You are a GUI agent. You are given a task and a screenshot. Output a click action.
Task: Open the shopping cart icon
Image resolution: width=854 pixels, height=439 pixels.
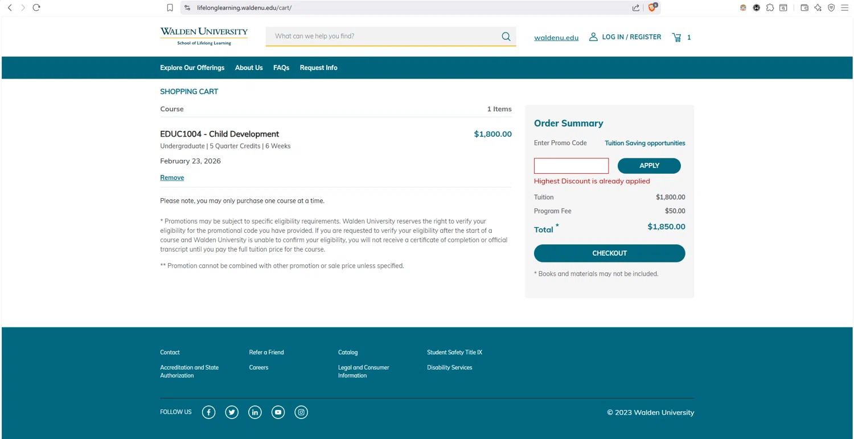pos(676,37)
